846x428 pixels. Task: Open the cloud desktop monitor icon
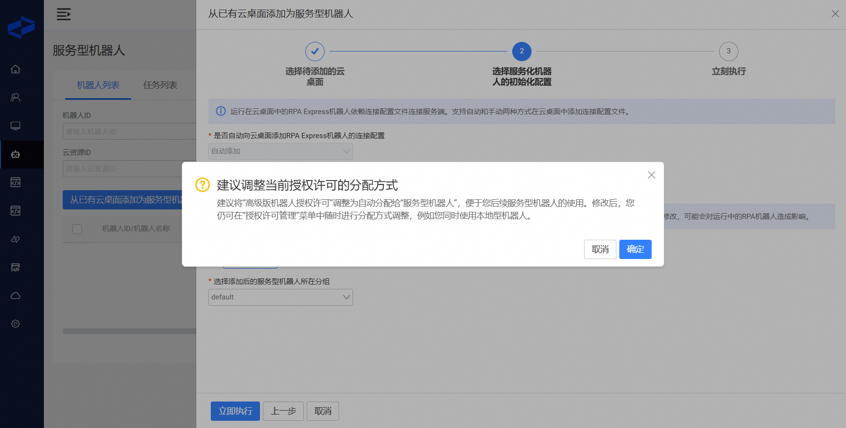(15, 126)
